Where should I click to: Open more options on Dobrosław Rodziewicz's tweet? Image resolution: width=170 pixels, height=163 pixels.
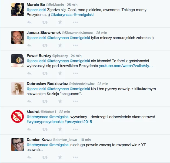click(x=75, y=101)
